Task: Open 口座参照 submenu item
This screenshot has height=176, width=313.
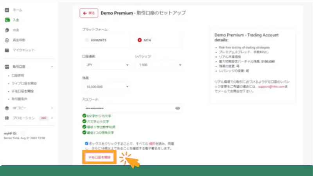Action: 18,75
